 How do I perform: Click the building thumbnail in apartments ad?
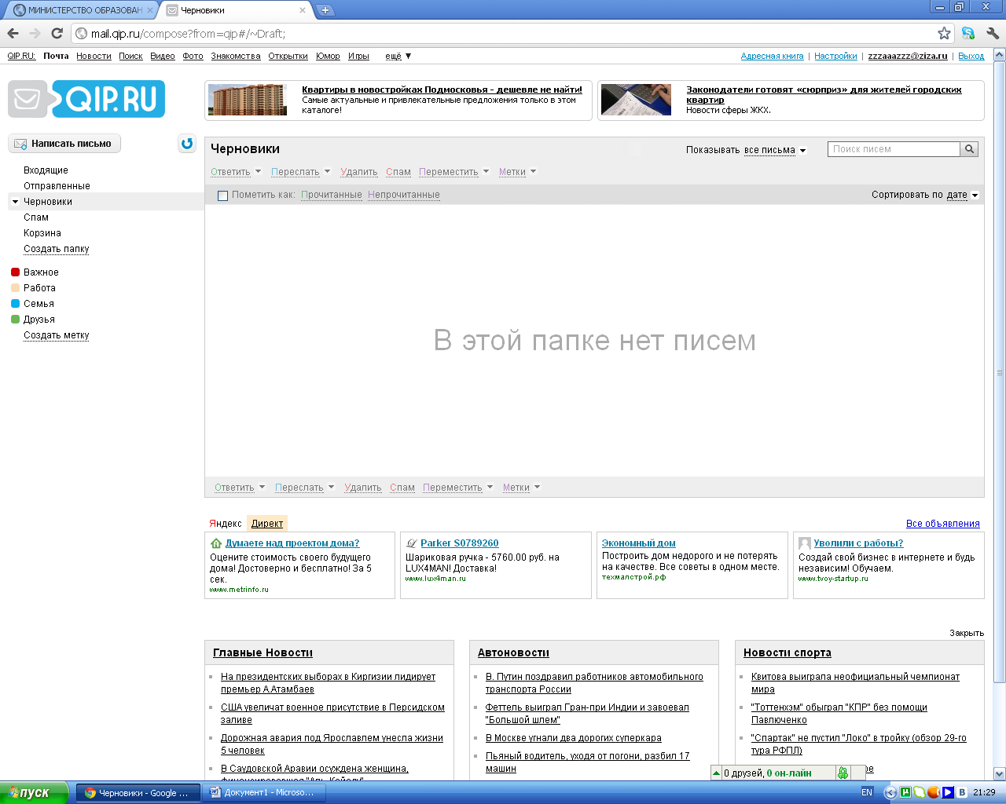click(x=248, y=100)
